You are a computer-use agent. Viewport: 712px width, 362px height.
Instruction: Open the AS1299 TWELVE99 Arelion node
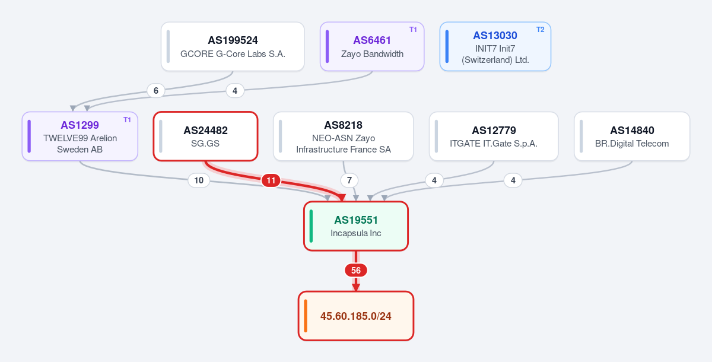point(80,136)
